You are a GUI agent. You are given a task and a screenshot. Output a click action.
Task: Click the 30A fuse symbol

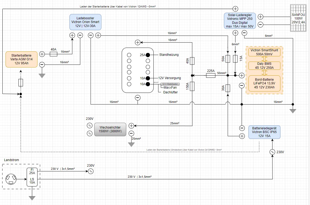228,88
